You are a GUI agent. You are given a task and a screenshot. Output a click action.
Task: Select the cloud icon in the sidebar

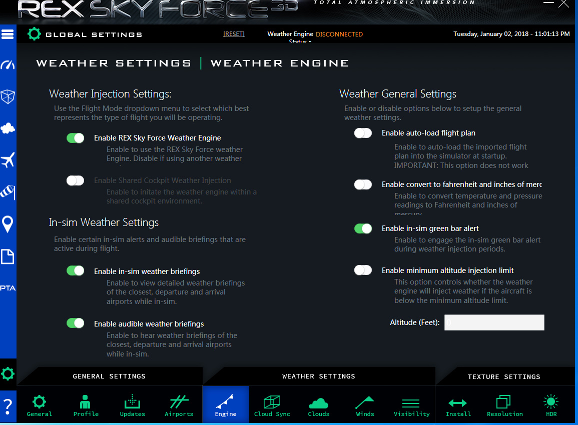tap(8, 128)
